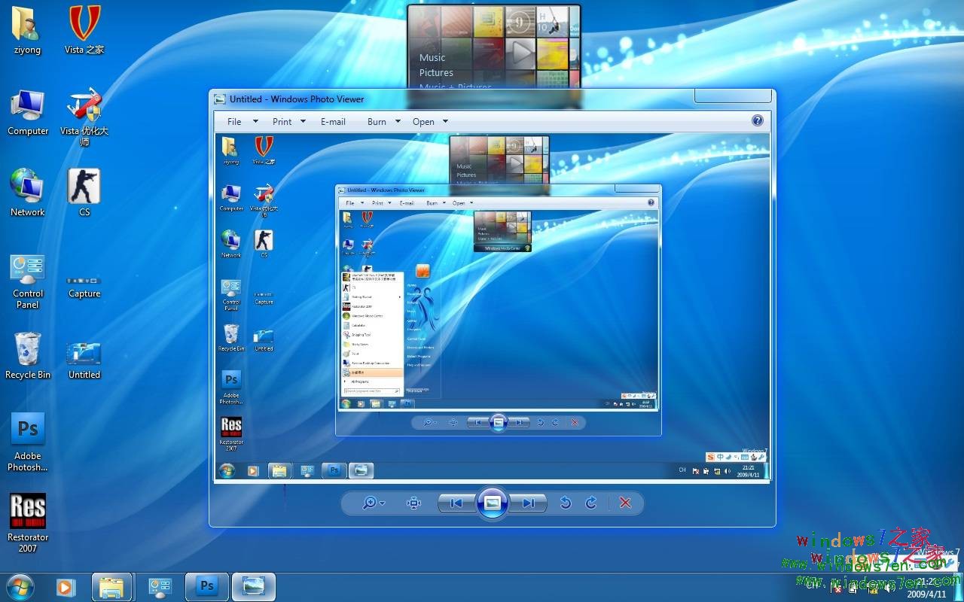Launch Windows Media Player from the taskbar
Viewport: 964px width, 602px height.
click(65, 586)
